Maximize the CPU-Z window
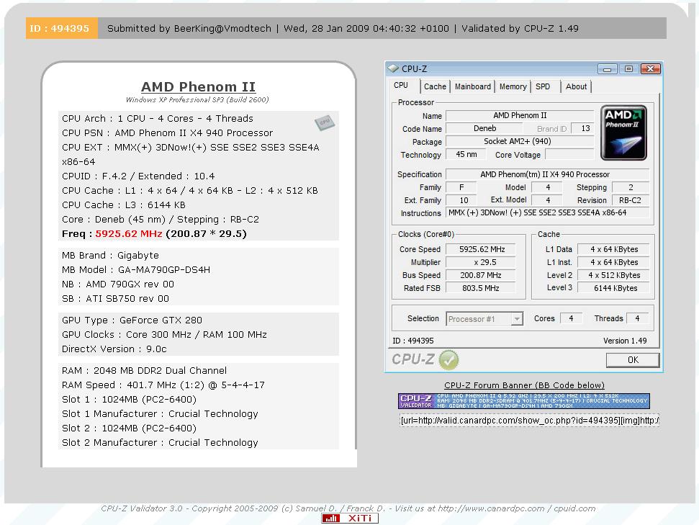Image resolution: width=699 pixels, height=525 pixels. click(x=628, y=68)
